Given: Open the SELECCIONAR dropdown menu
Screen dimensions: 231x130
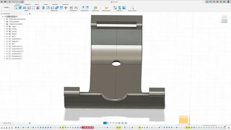Looking at the screenshot, I should pos(132,11).
